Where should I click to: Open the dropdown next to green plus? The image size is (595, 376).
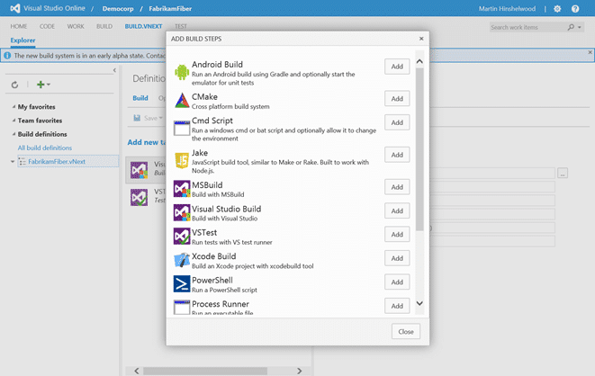pyautogui.click(x=49, y=85)
